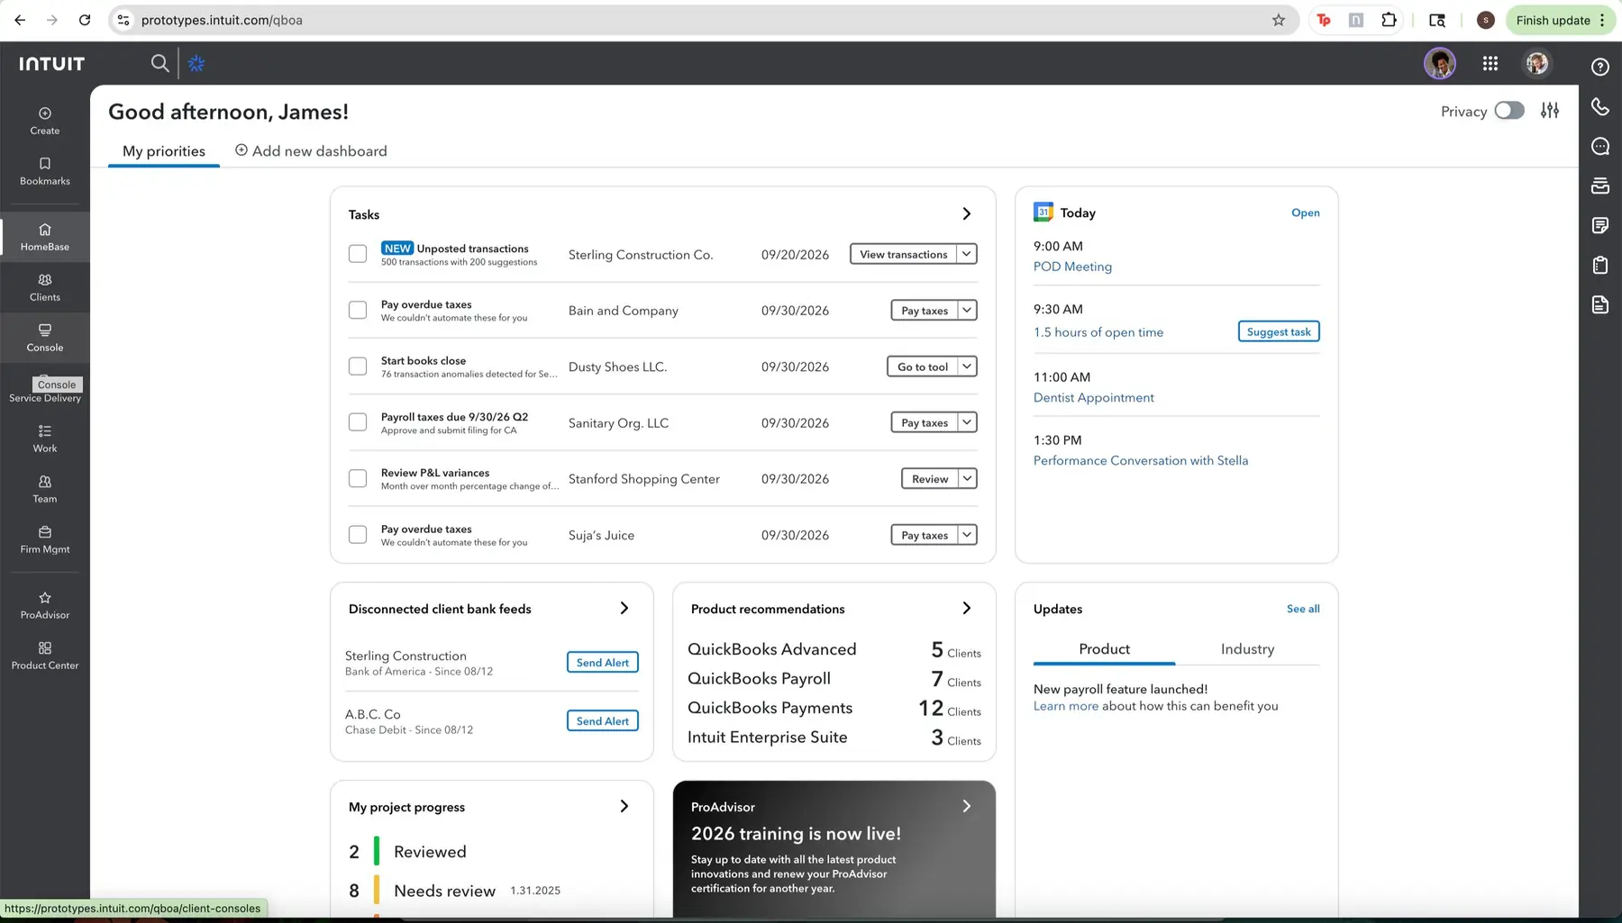The image size is (1622, 923).
Task: Open Firm Mgmt in sidebar
Action: (x=45, y=539)
